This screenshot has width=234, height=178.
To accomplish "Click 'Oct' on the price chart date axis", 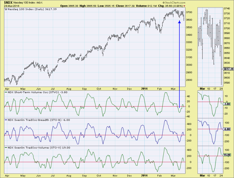I will pos(99,89).
